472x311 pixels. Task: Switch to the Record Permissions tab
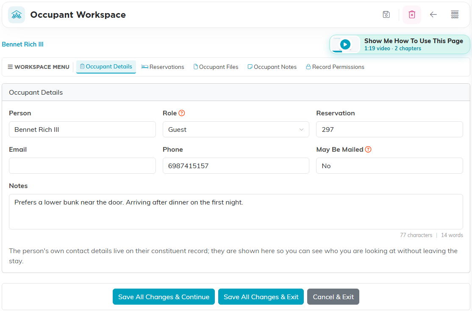point(335,67)
